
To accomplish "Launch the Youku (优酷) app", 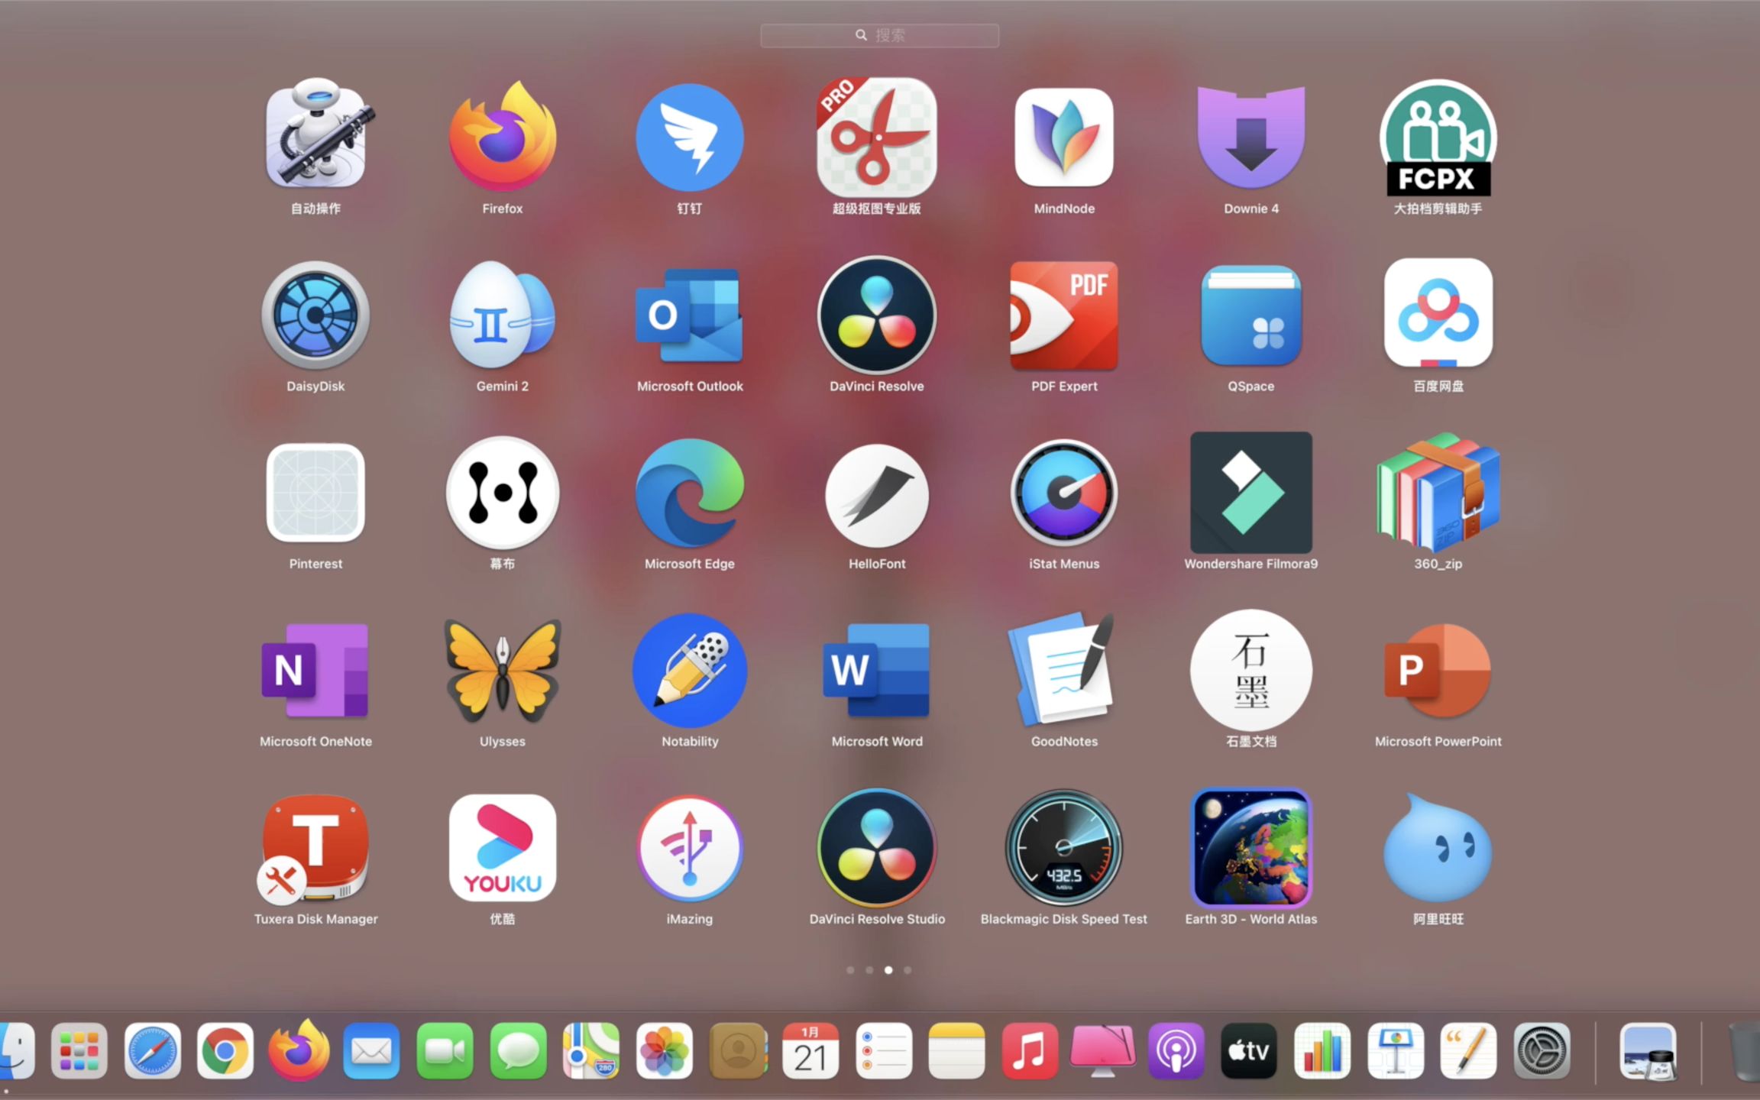I will [503, 848].
